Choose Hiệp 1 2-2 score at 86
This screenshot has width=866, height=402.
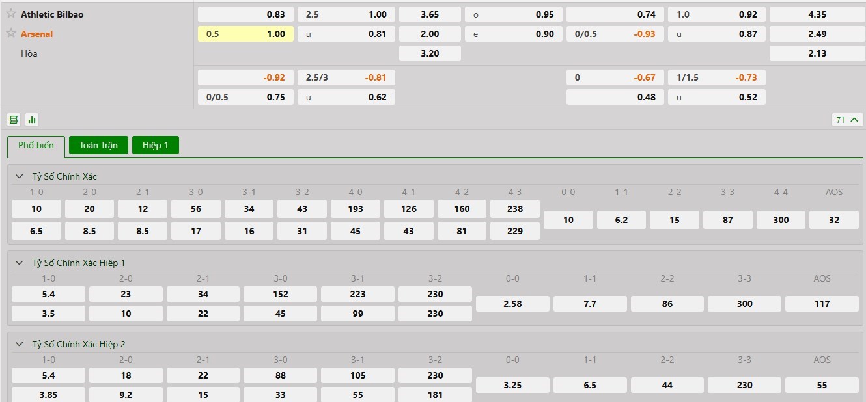(x=667, y=304)
